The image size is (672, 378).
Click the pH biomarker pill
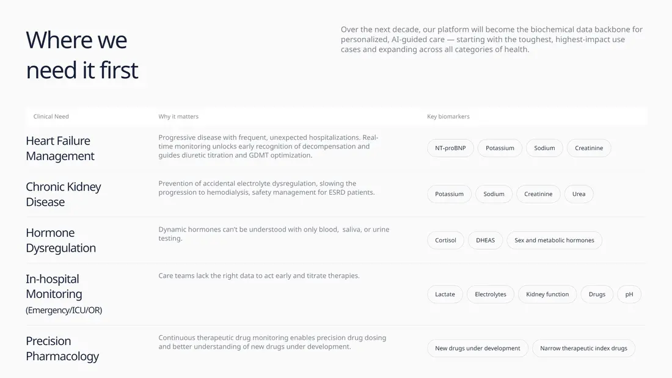tap(629, 294)
